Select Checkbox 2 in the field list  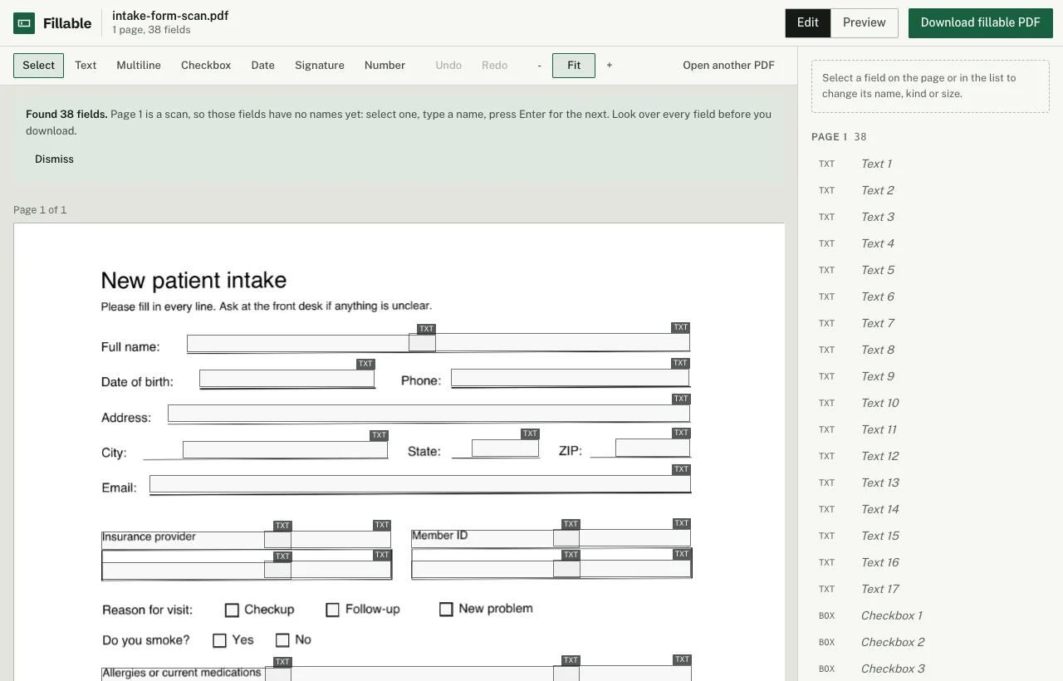(x=930, y=642)
